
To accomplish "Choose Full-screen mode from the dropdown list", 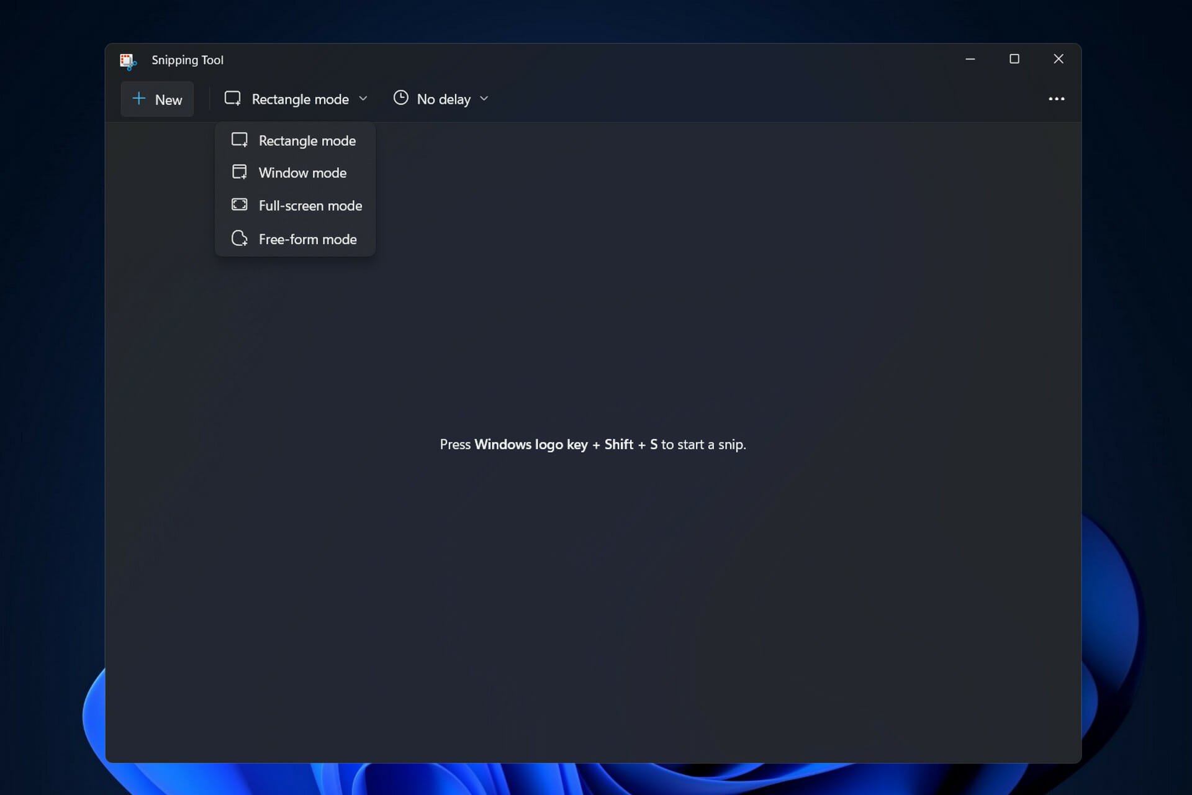I will [x=295, y=206].
